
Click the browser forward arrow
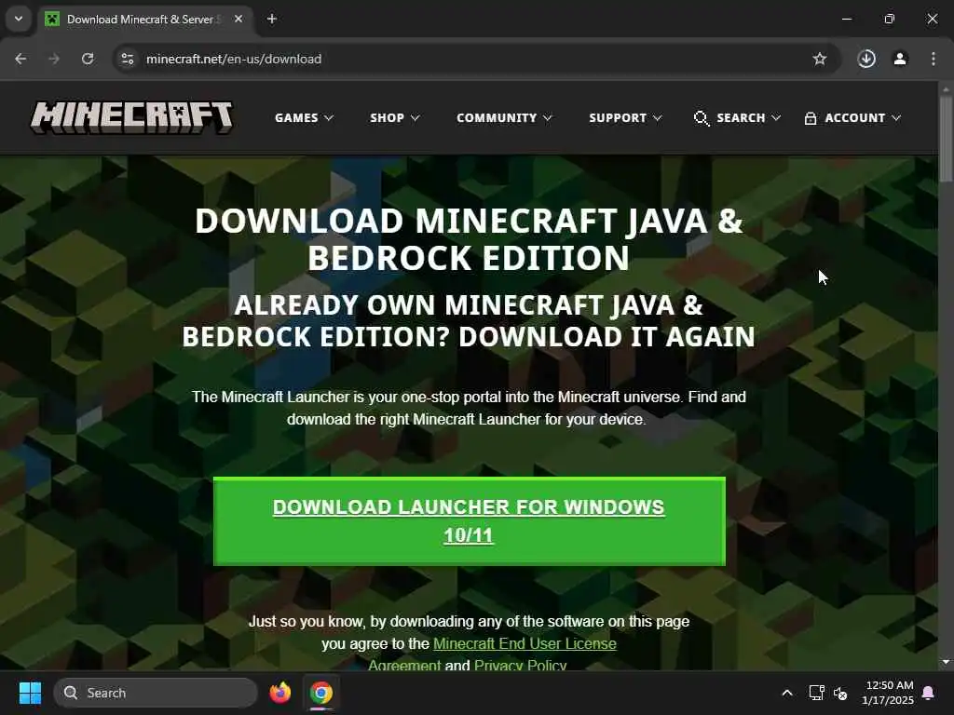[x=54, y=59]
